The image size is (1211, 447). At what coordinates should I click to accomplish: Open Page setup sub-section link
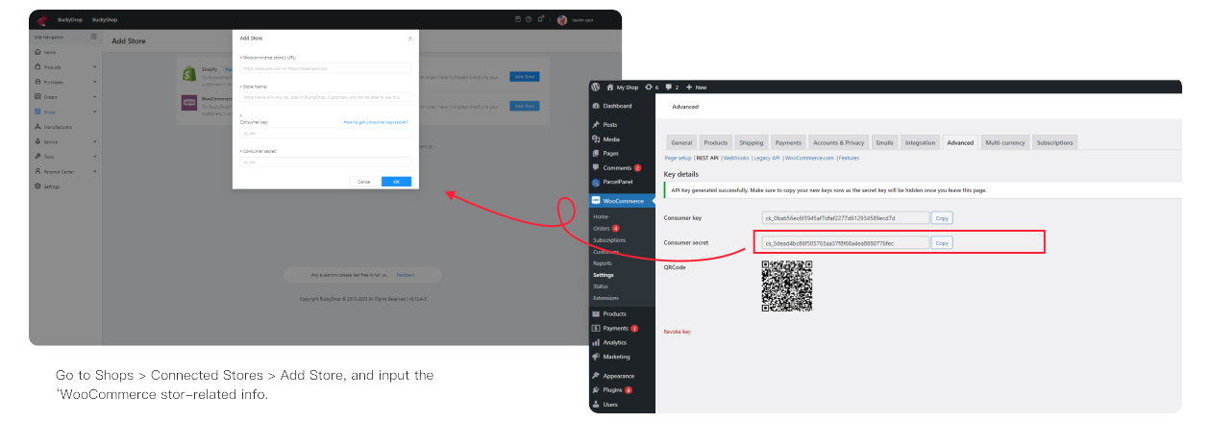coord(678,158)
